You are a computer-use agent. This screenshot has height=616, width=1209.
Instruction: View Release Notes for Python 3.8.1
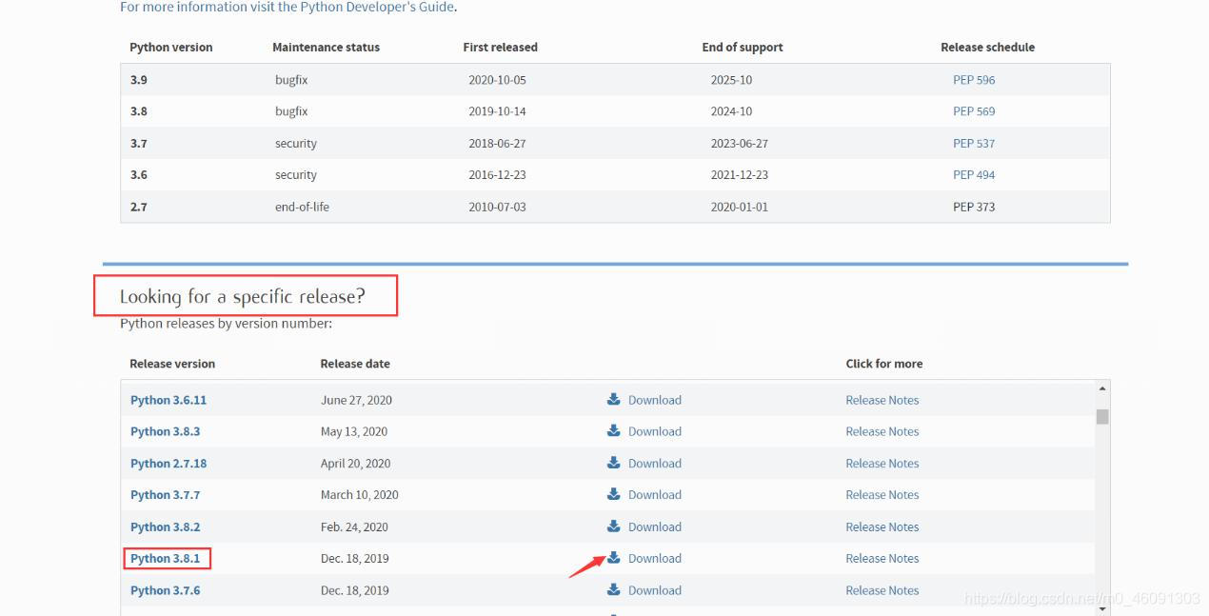(x=882, y=558)
